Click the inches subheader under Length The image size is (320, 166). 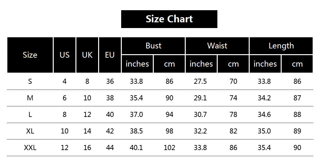pos(265,64)
